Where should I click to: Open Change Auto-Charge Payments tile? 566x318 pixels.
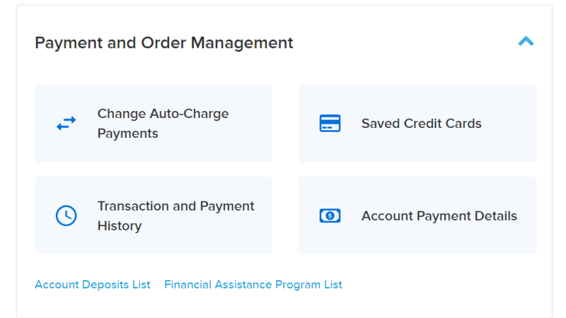coord(154,123)
